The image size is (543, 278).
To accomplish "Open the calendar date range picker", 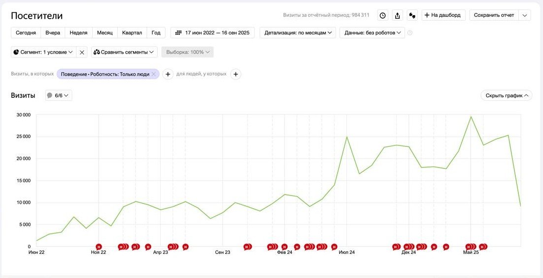I will pyautogui.click(x=212, y=33).
